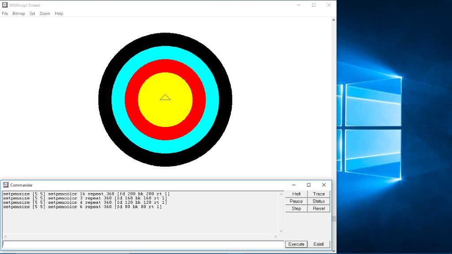The height and width of the screenshot is (254, 452).
Task: Click the Step button
Action: click(296, 209)
